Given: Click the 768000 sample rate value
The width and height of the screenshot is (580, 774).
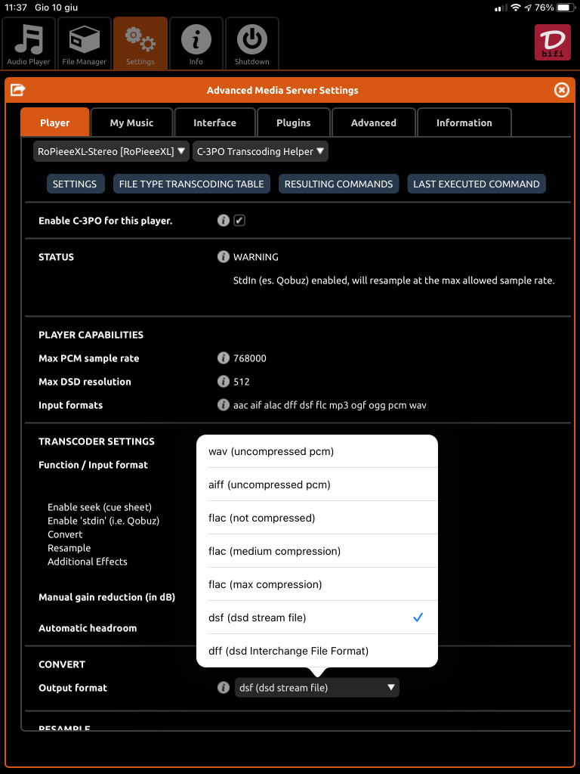Looking at the screenshot, I should 250,358.
